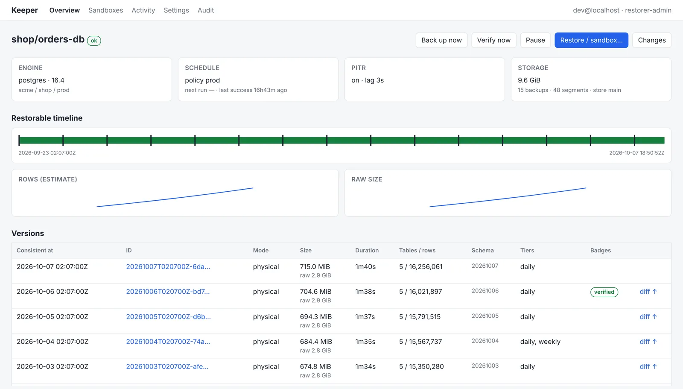Click the dev@localhost · restorer-admin account label

coord(622,10)
